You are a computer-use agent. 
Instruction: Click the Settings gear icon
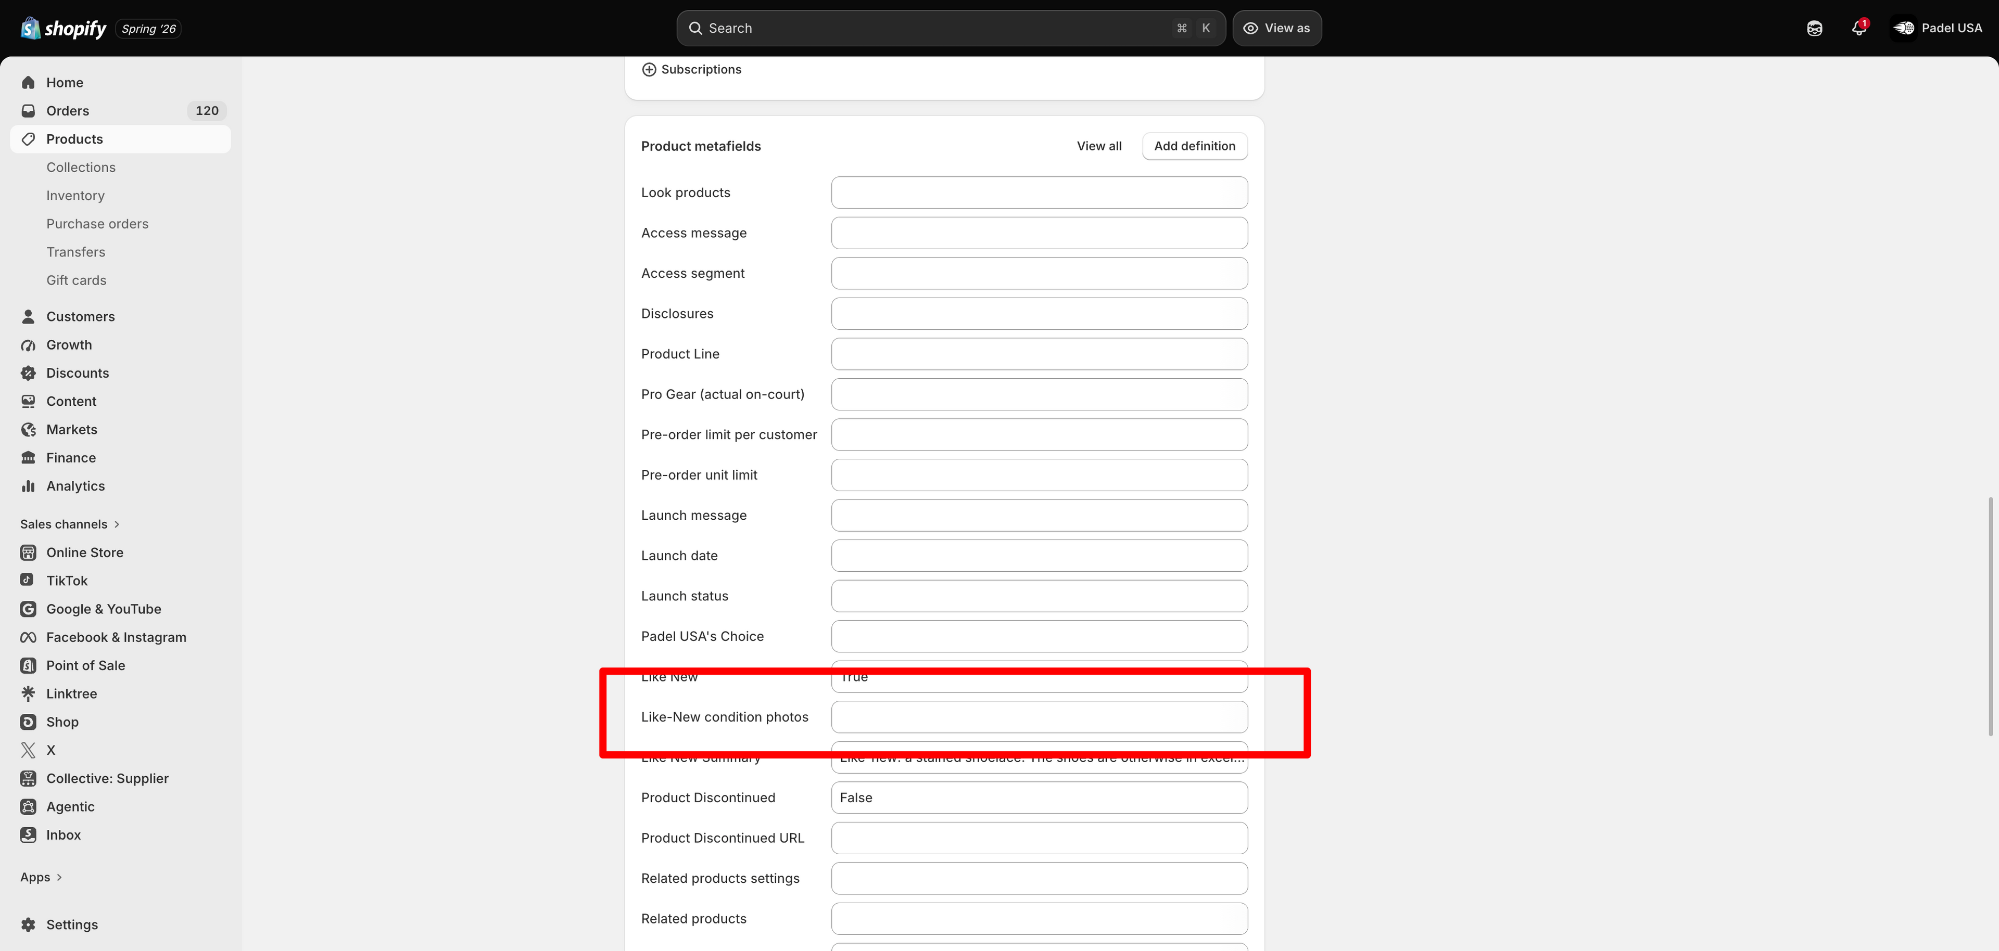pyautogui.click(x=29, y=924)
